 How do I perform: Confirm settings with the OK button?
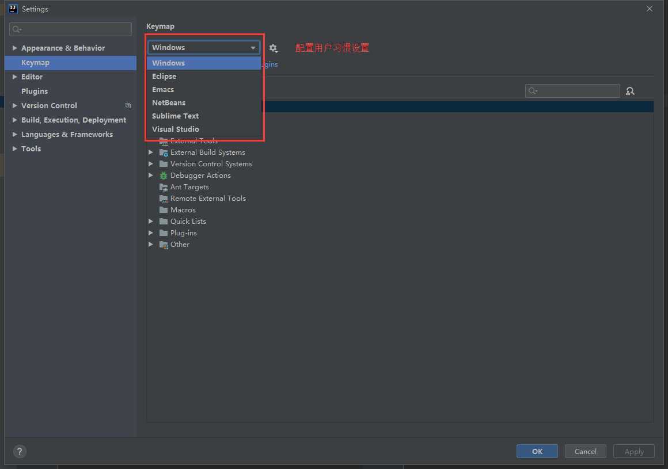[537, 451]
